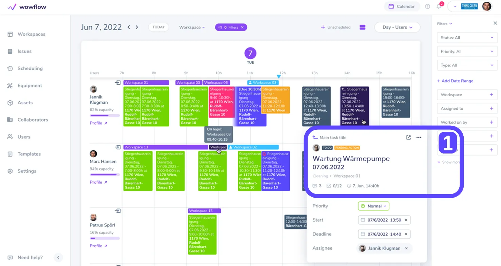This screenshot has height=266, width=501.
Task: Go to next day arrow
Action: [137, 27]
